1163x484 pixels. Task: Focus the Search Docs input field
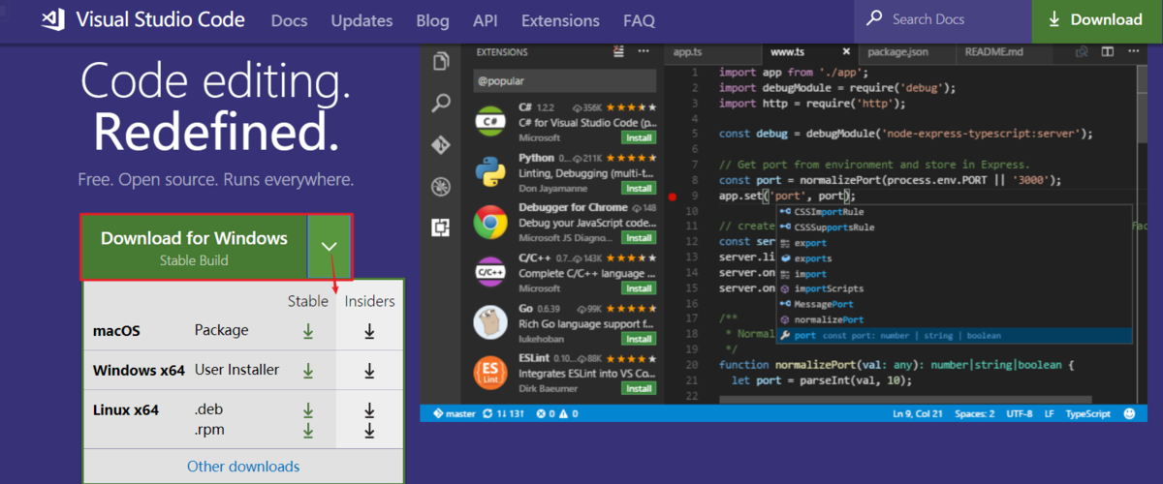(943, 19)
